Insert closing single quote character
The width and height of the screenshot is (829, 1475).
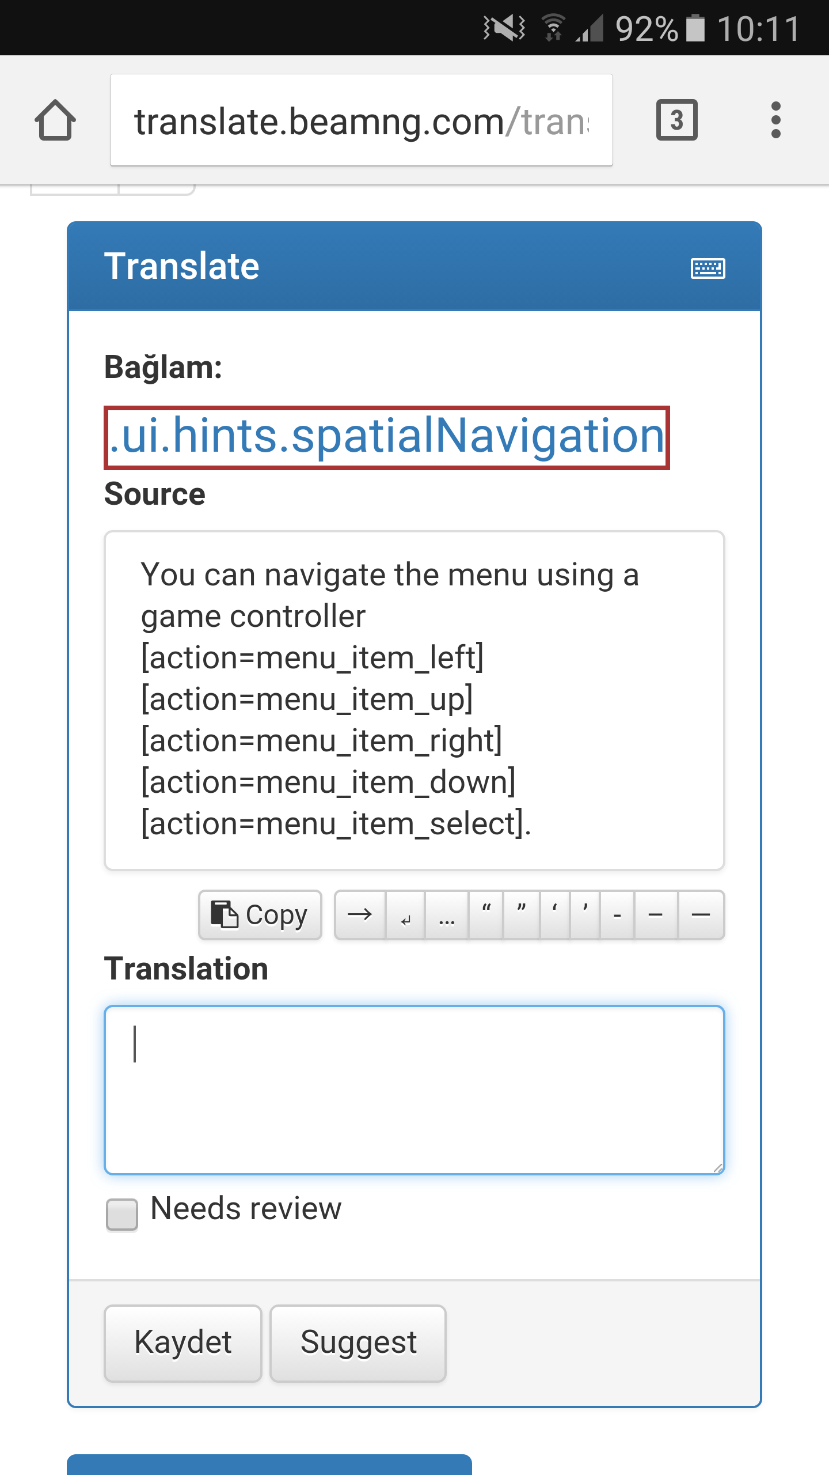click(x=585, y=915)
